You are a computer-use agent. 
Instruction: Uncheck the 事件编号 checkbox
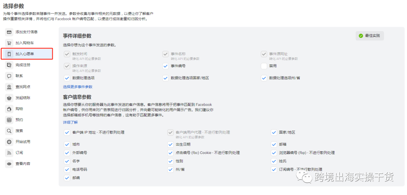[x=165, y=66]
